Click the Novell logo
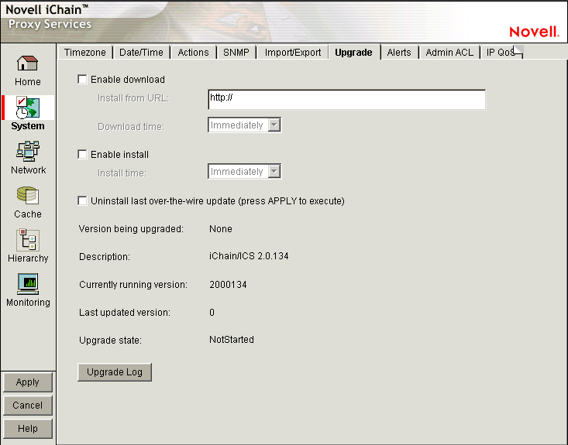Viewport: 568px width, 445px height. pyautogui.click(x=534, y=32)
